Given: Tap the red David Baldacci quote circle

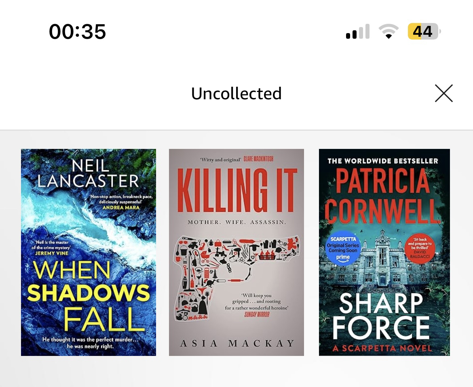Looking at the screenshot, I should coord(420,249).
